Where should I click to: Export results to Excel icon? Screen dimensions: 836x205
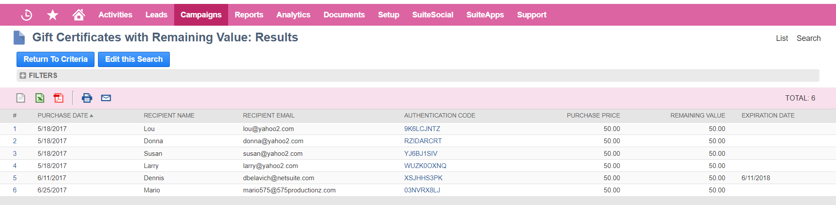pos(40,98)
